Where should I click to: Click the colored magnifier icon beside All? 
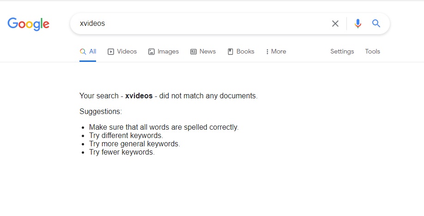point(83,52)
